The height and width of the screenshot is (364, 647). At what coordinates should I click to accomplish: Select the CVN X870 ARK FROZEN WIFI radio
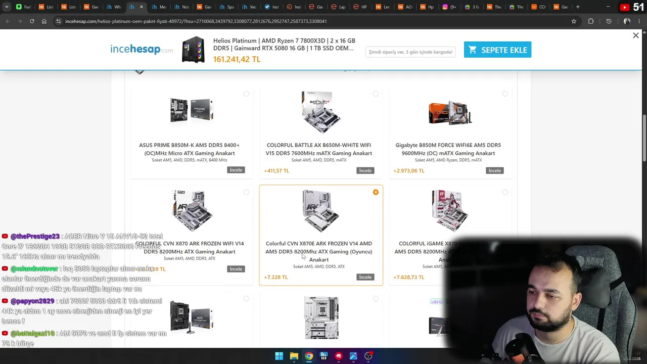coord(246,193)
